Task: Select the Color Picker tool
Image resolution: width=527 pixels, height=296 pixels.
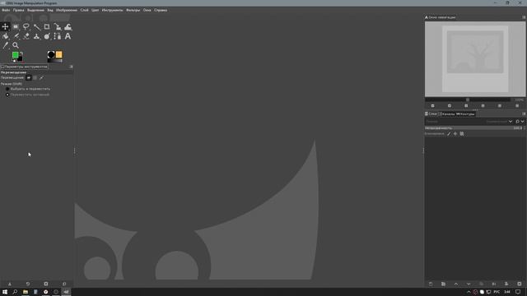Action: click(x=5, y=45)
